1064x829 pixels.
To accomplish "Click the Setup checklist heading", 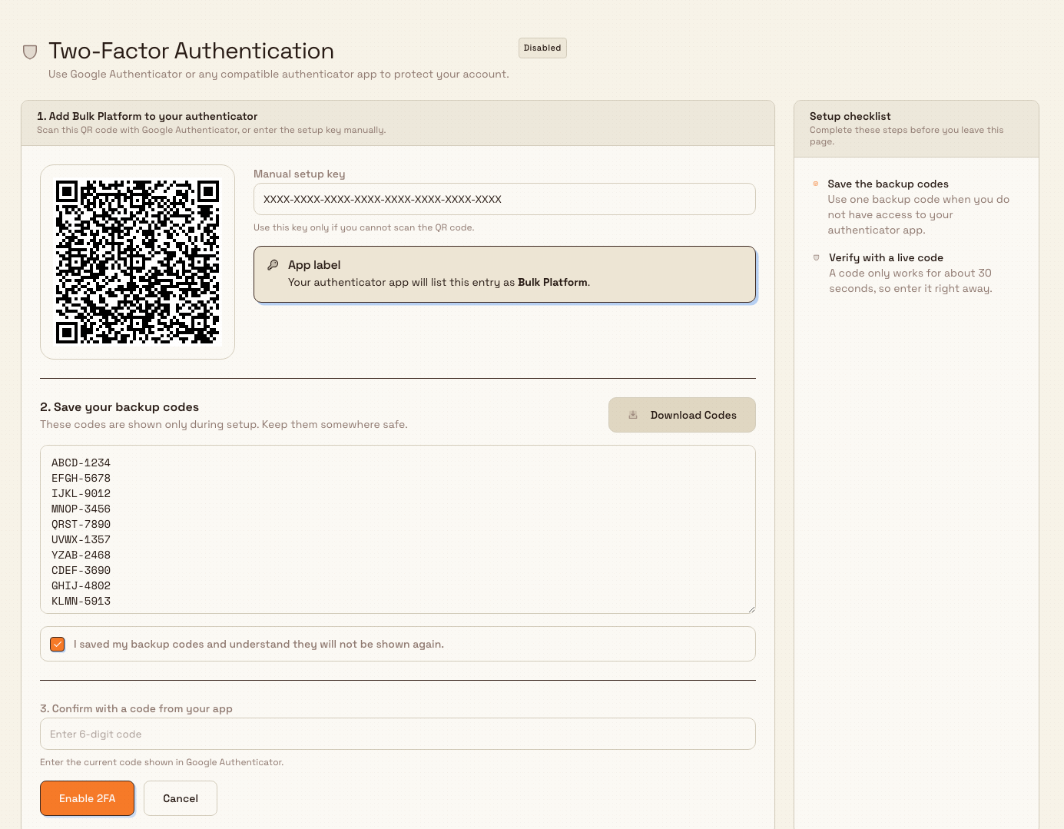I will pyautogui.click(x=850, y=116).
